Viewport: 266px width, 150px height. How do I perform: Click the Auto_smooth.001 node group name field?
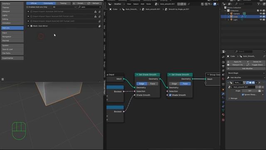(167, 4)
